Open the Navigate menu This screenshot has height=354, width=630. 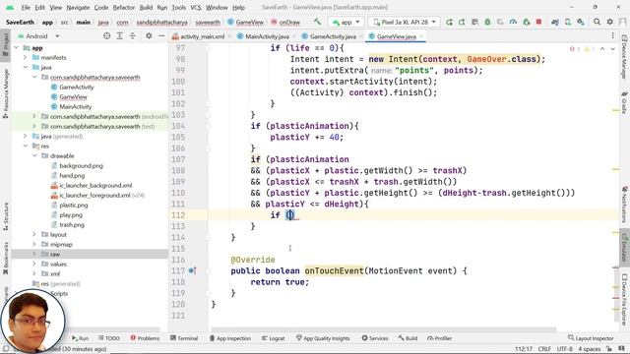click(78, 7)
